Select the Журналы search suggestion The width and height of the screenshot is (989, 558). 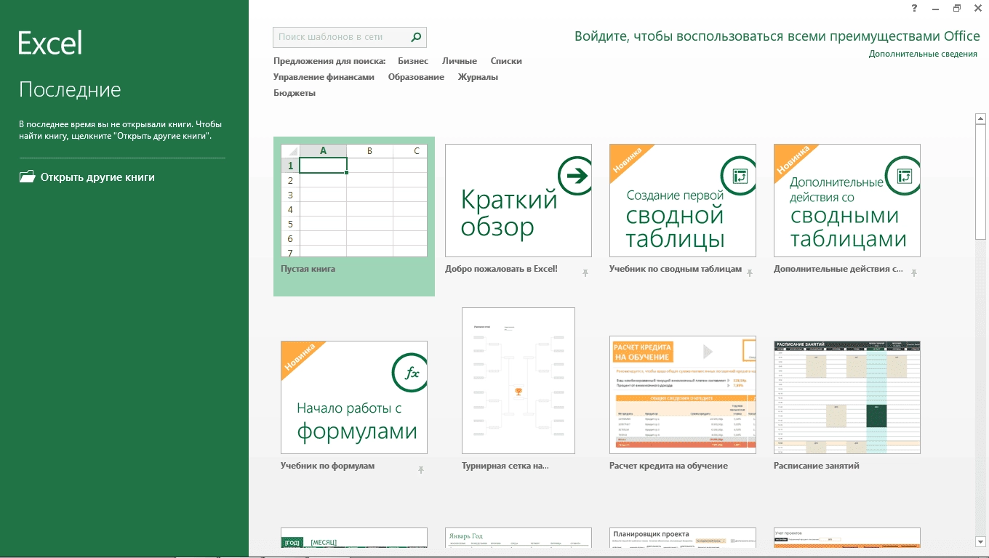(x=478, y=77)
